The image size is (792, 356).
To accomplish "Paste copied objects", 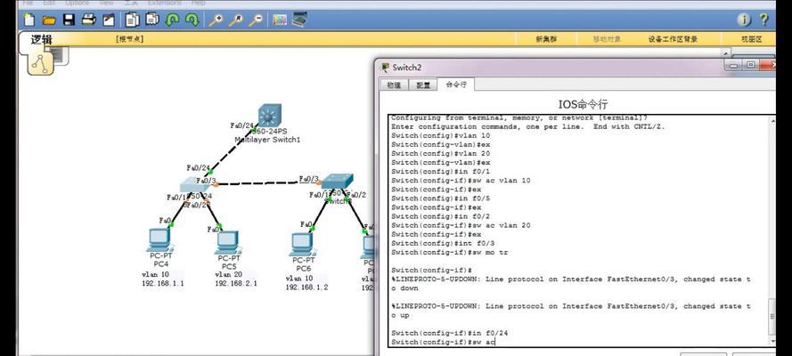I will tap(152, 20).
